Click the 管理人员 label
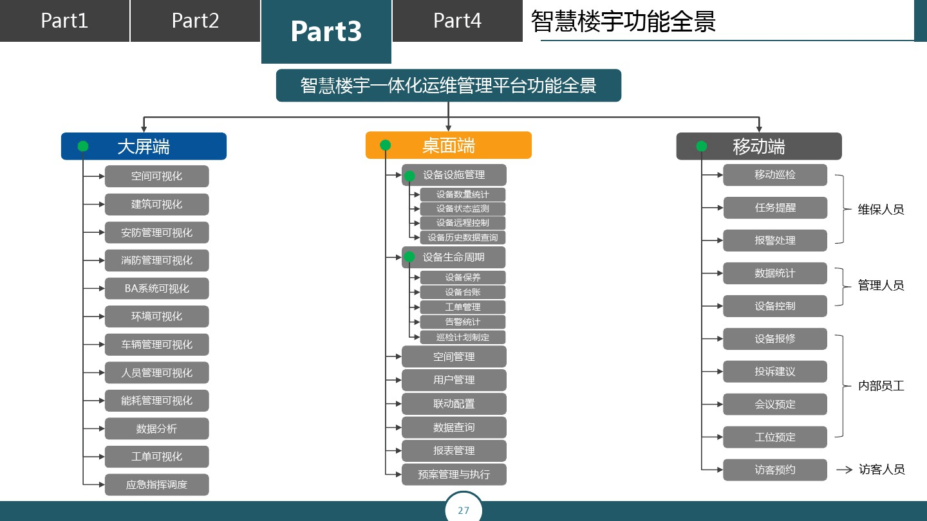927x521 pixels. point(881,286)
